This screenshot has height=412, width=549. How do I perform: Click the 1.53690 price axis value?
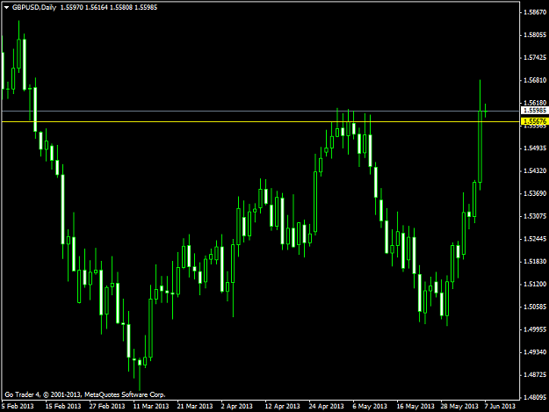535,193
